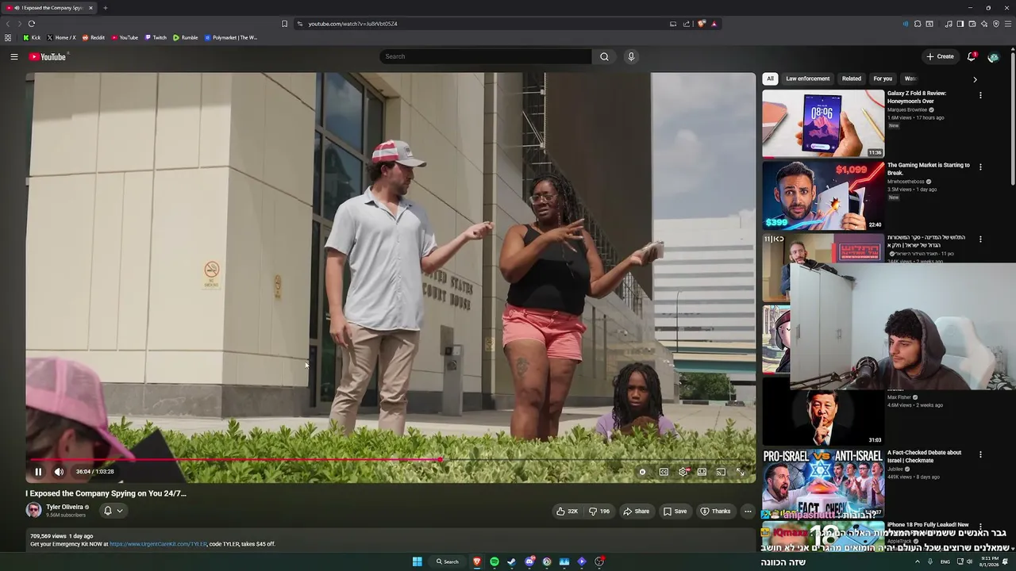Screen dimensions: 1016x571
Task: Open YouTube notifications bell
Action: 971,56
